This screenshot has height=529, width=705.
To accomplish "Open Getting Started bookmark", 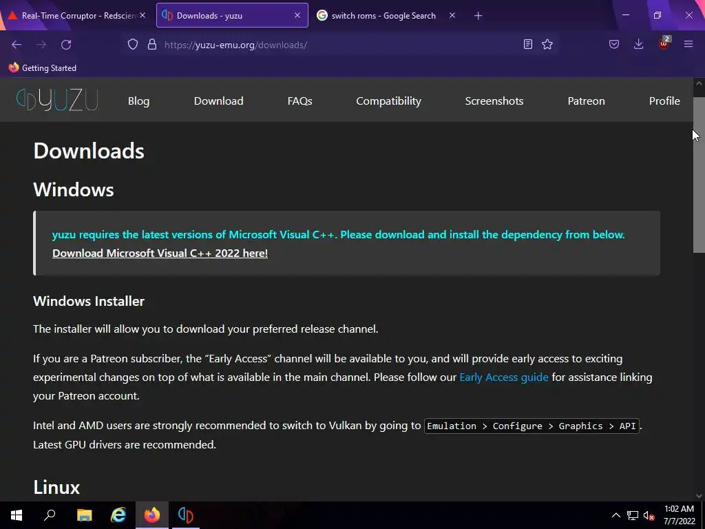I will (x=42, y=68).
